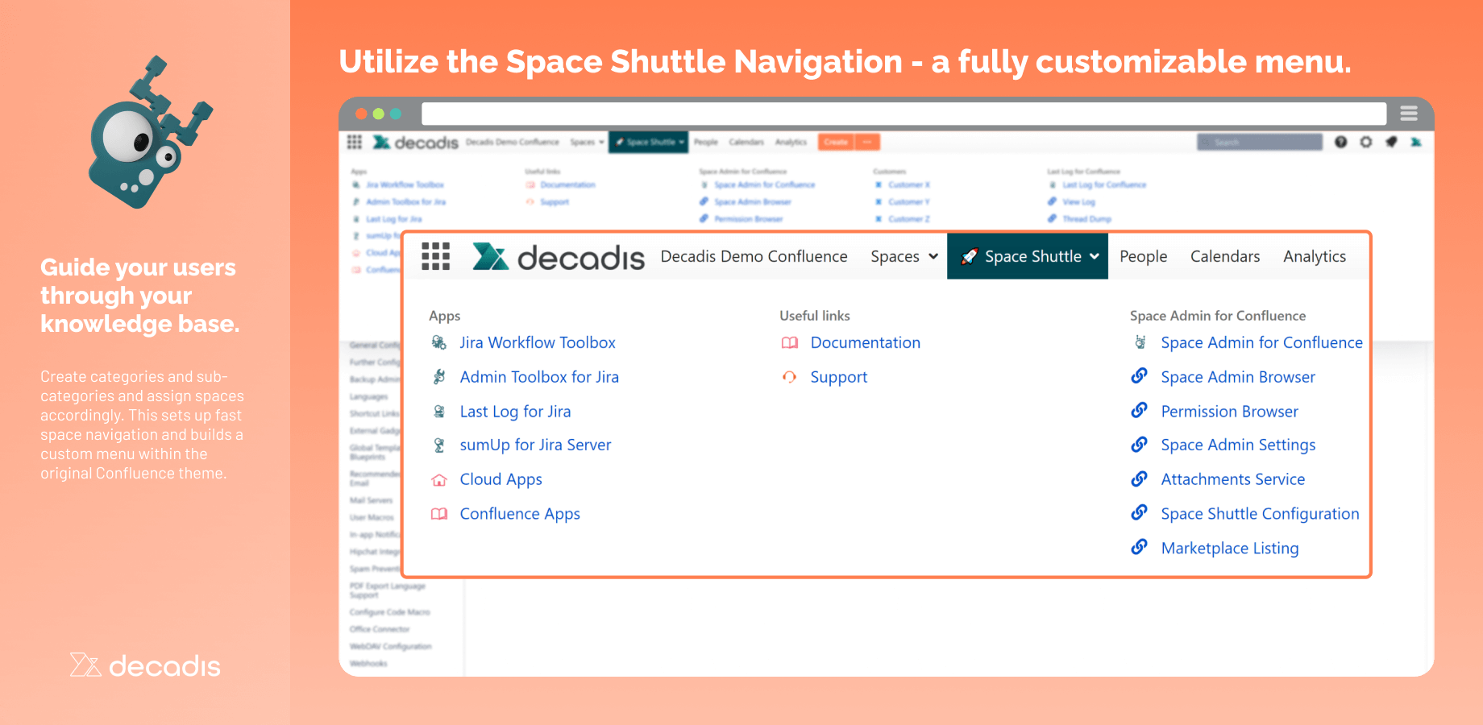Click the headset icon beside Support

pos(790,377)
